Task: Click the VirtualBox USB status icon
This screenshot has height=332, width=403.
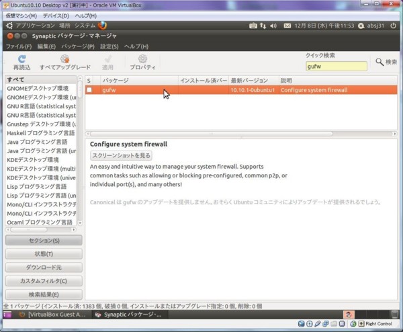Action: (x=318, y=324)
